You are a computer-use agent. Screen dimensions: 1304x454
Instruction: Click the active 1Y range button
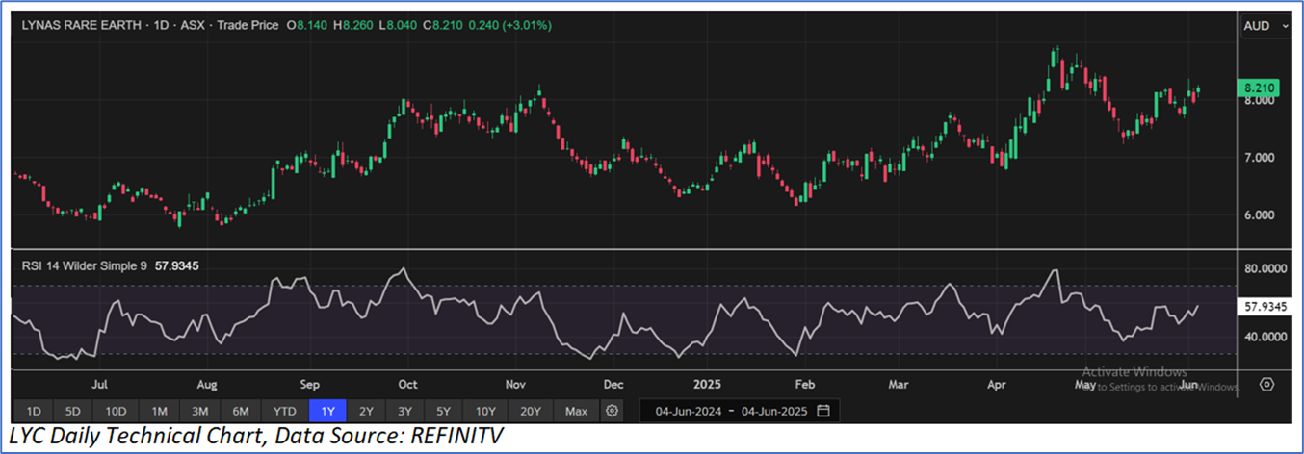coord(327,411)
